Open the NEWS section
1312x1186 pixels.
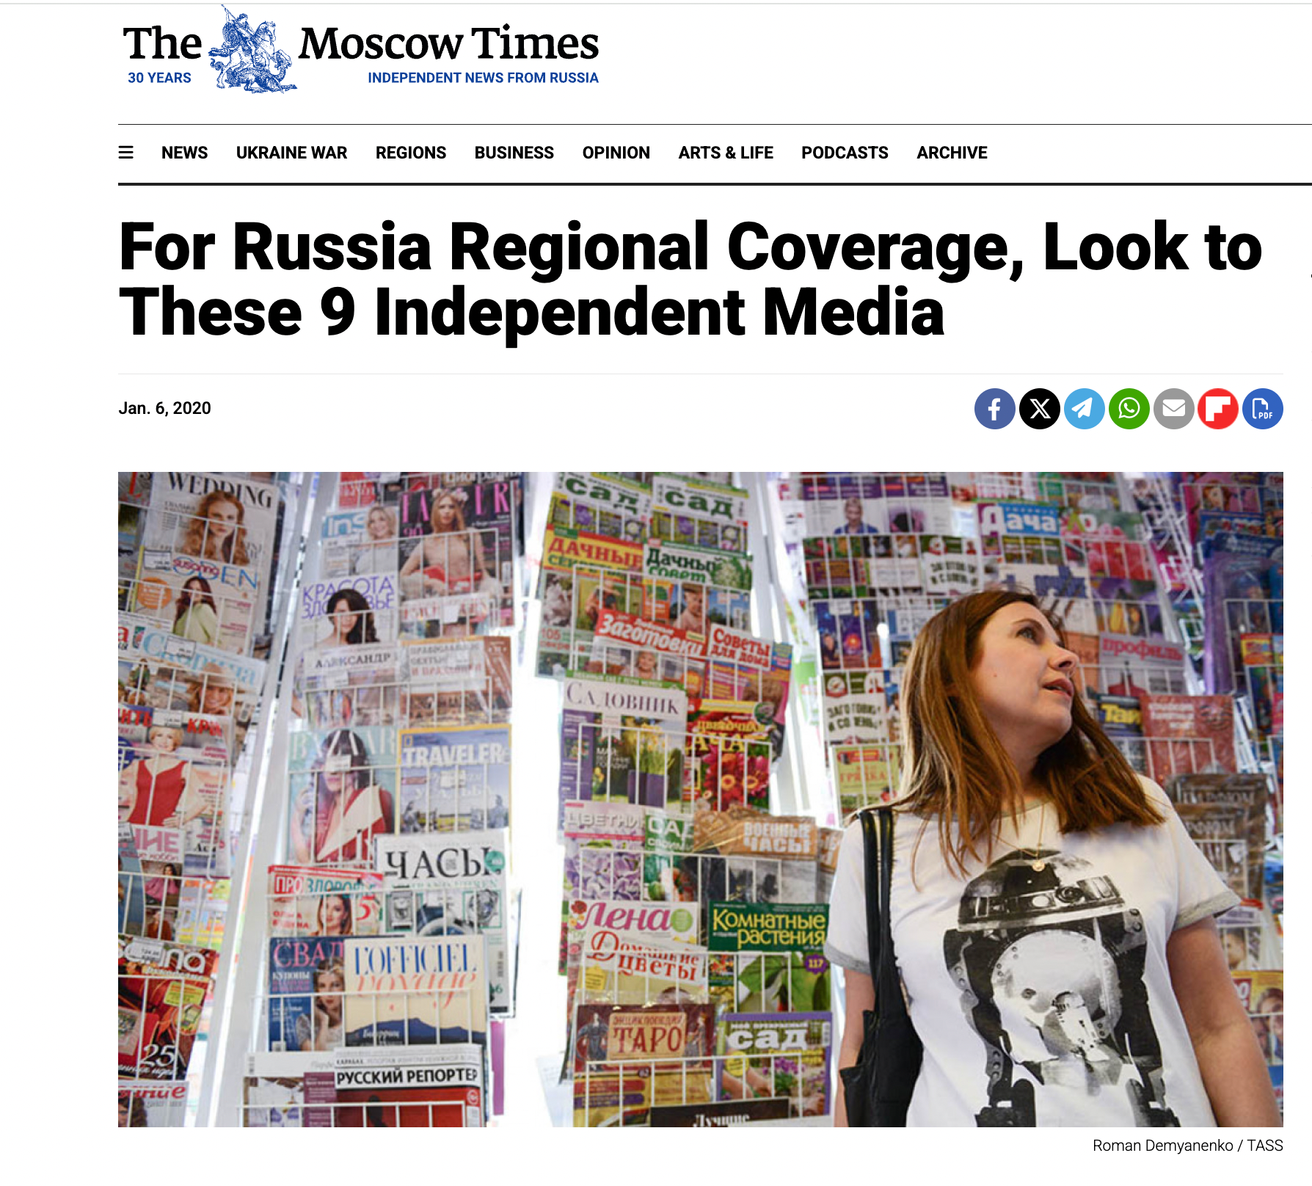184,153
